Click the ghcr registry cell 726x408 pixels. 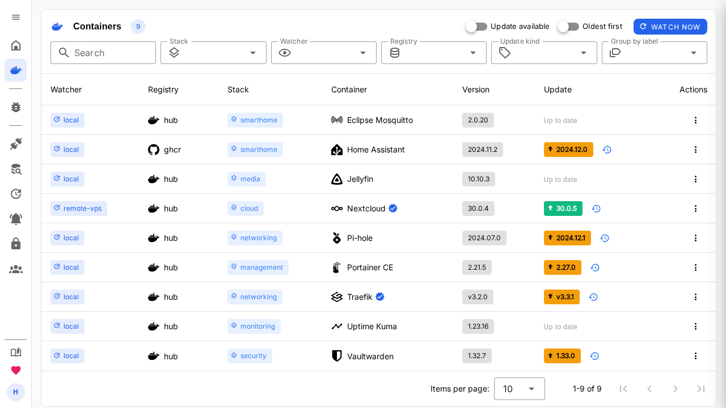click(164, 150)
